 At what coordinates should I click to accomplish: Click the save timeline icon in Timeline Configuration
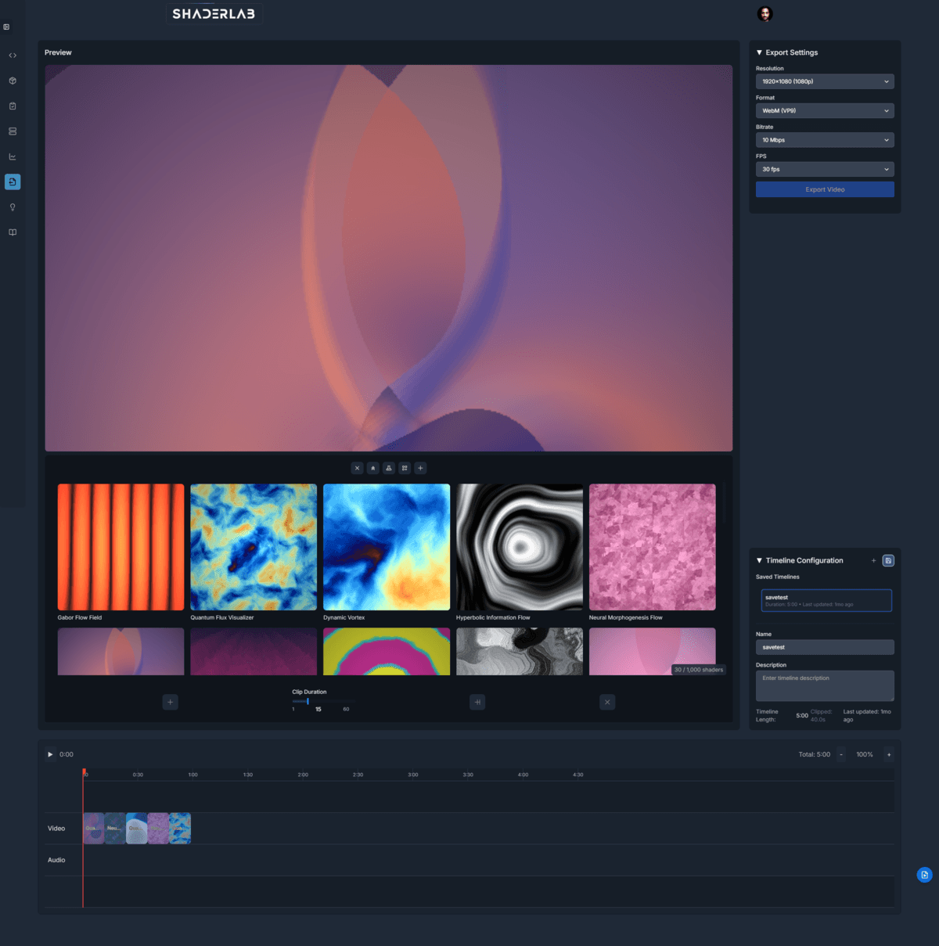pos(888,560)
